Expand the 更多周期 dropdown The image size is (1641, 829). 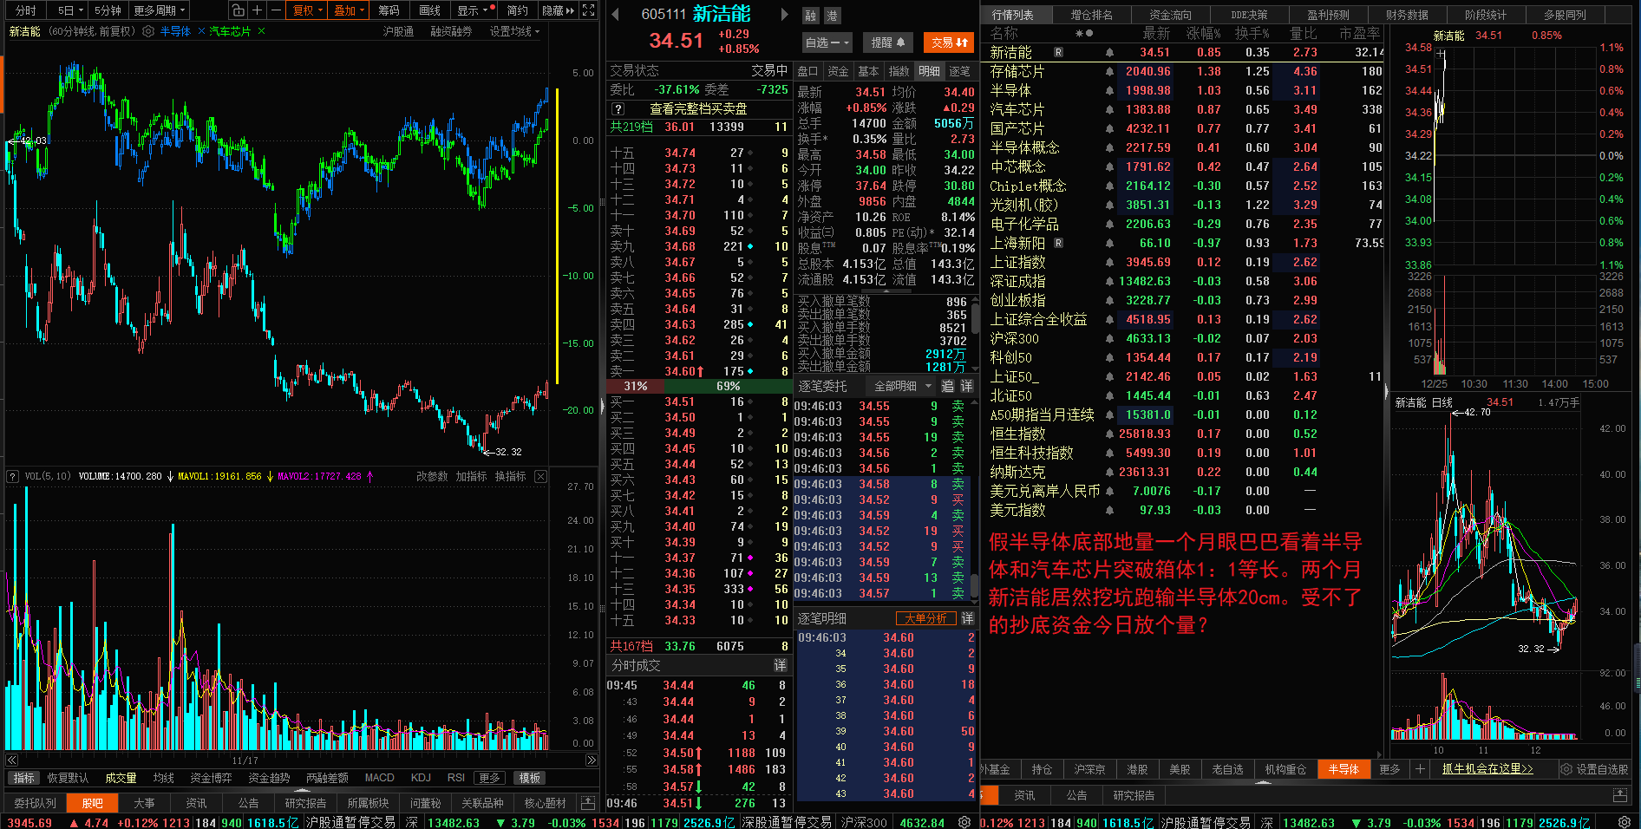pos(160,10)
